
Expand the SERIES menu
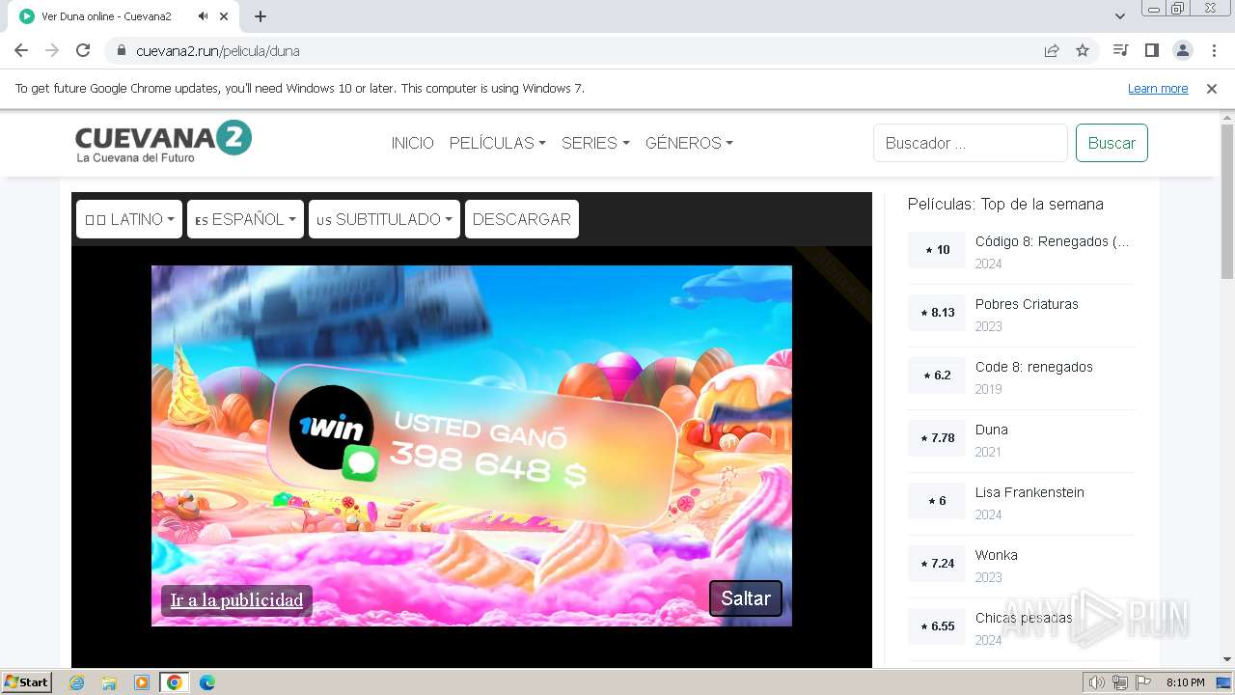click(595, 143)
